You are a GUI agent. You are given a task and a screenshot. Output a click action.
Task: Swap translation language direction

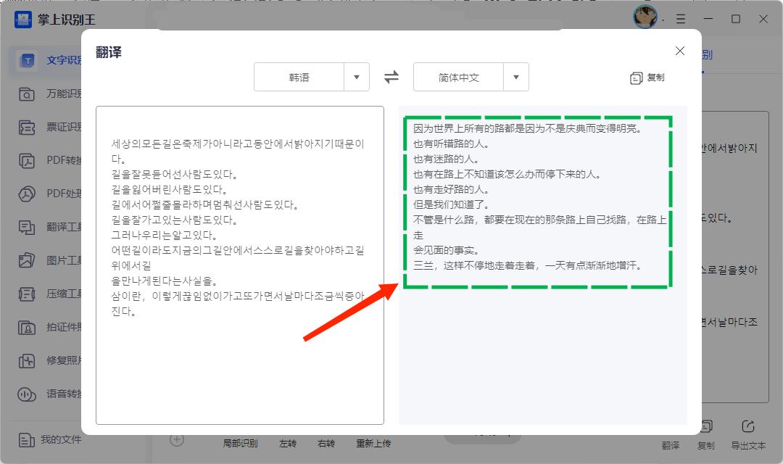pos(391,77)
